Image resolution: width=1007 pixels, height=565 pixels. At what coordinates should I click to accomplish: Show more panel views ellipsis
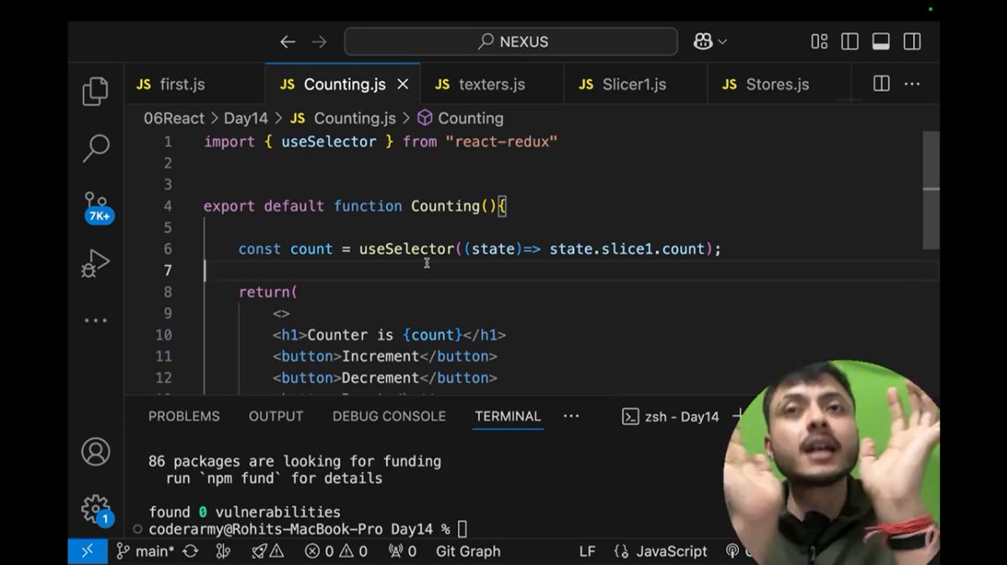pyautogui.click(x=571, y=416)
